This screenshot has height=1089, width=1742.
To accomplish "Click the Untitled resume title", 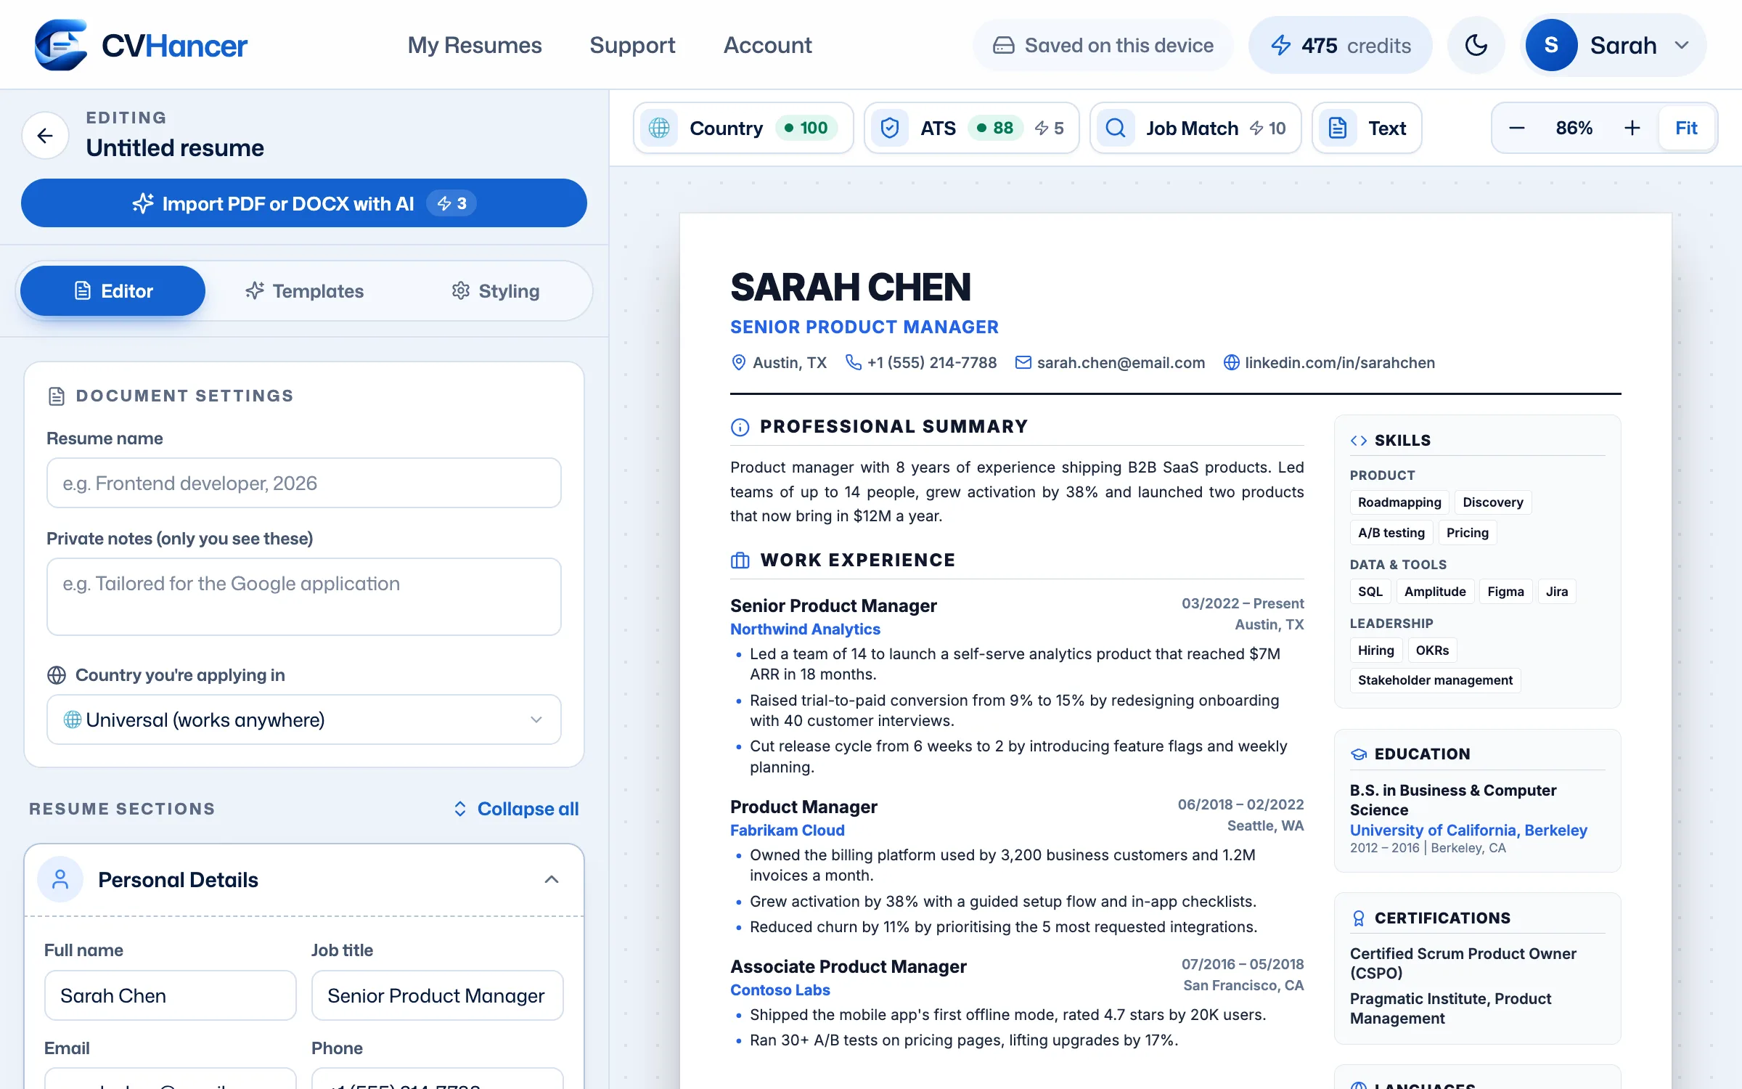I will (x=175, y=147).
